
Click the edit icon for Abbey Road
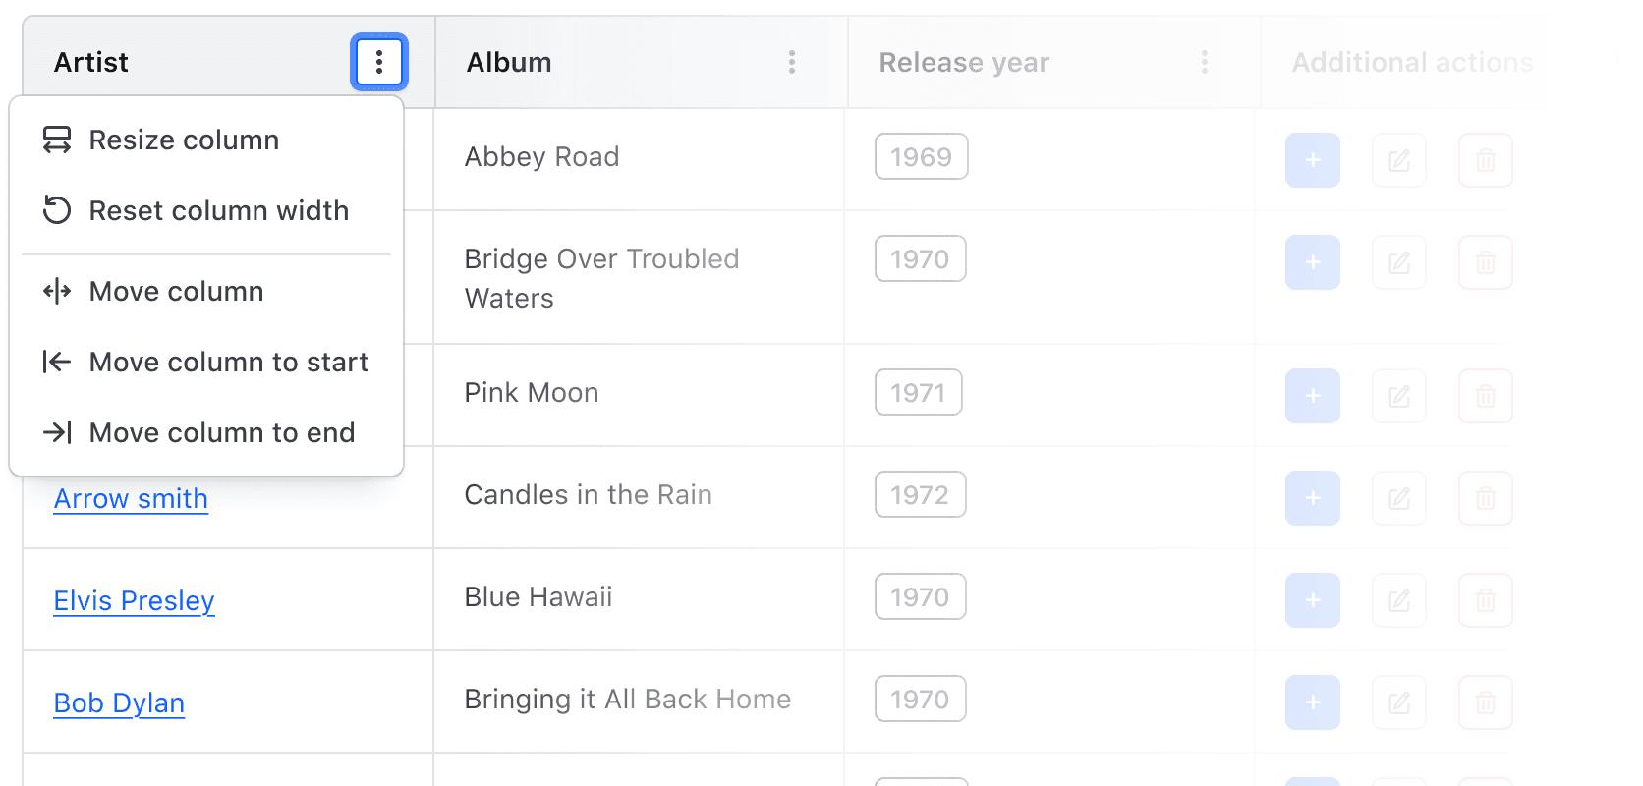(x=1398, y=160)
